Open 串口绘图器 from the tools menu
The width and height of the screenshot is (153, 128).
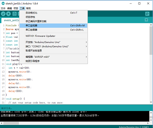click(53, 30)
